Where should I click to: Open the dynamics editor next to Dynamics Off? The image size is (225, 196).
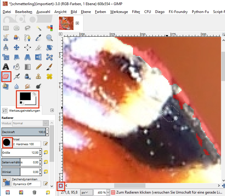click(46, 183)
